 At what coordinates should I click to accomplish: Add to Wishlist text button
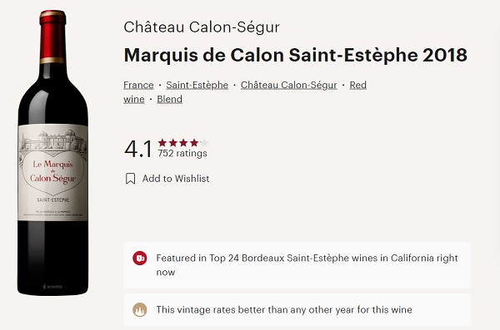point(176,179)
